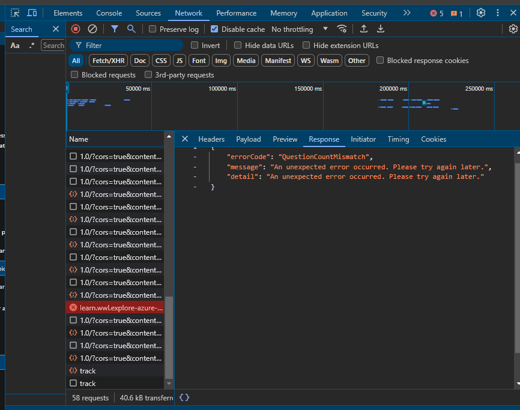
Task: Filter by Doc type
Action: coord(140,61)
